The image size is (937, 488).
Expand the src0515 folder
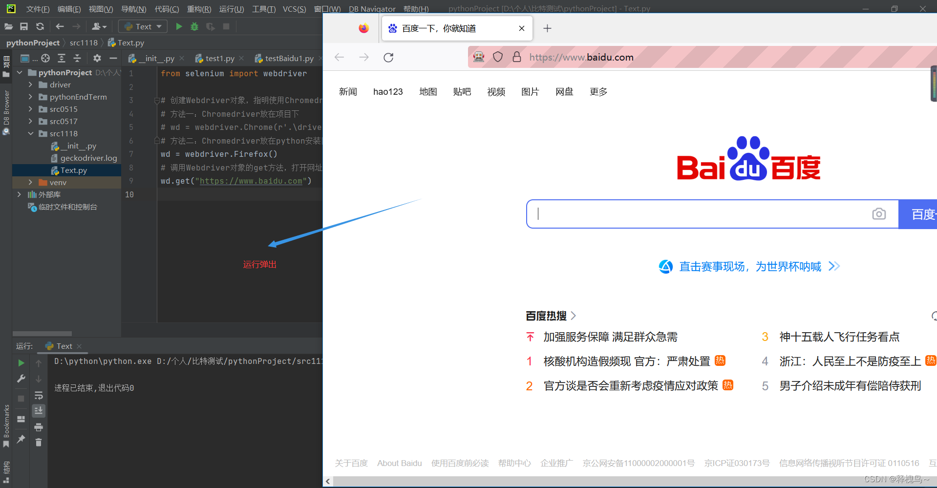(30, 109)
